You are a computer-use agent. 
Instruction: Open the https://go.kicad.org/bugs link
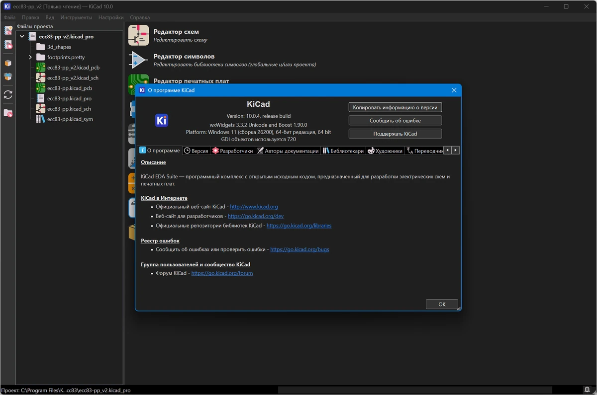coord(299,249)
